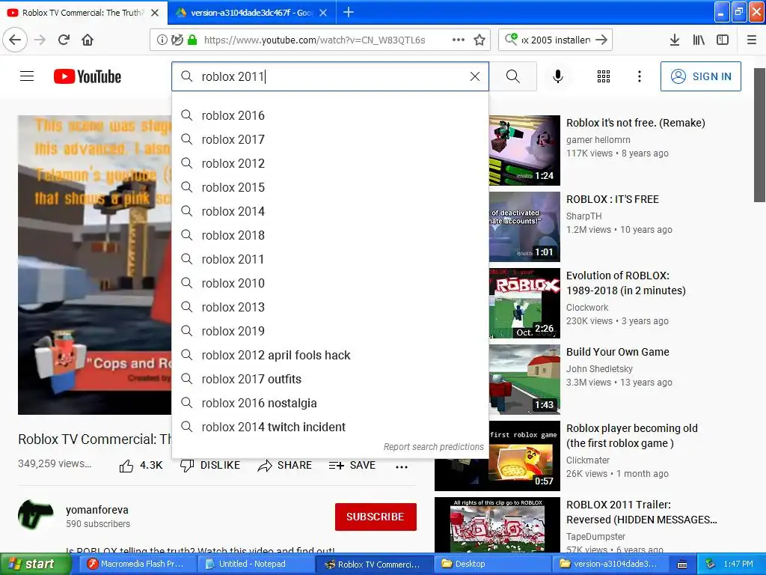
Task: Bookmark this page with the star icon
Action: click(479, 40)
